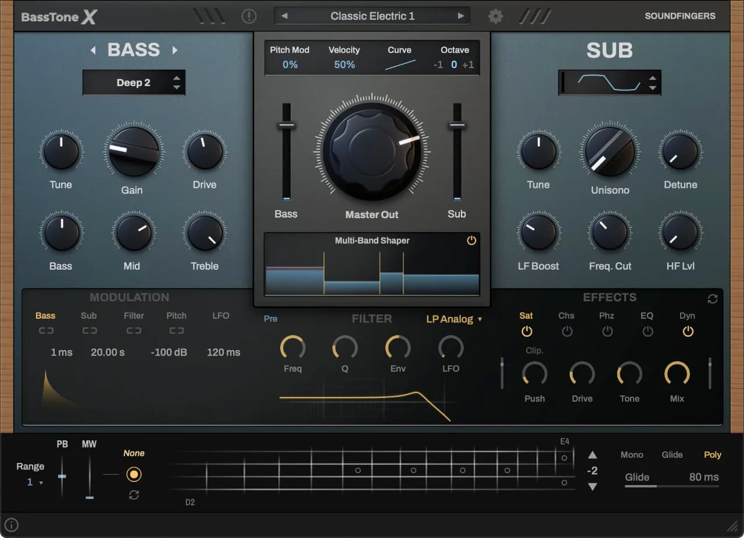
Task: Click the sync loop icon below None
Action: point(134,495)
